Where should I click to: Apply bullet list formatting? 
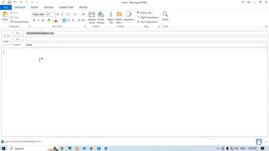click(x=68, y=14)
